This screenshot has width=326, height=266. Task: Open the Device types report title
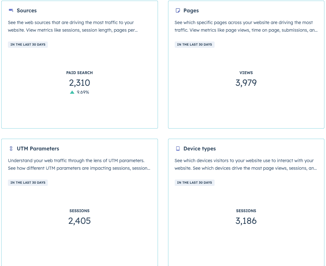[x=200, y=149]
